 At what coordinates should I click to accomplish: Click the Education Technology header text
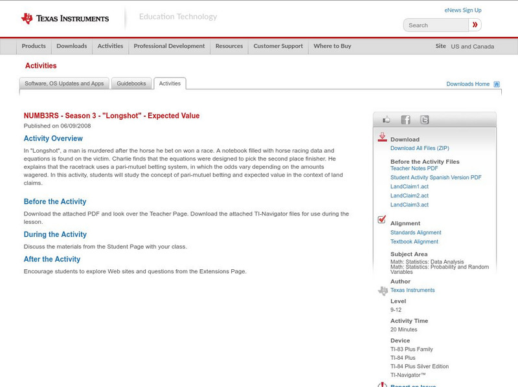tap(178, 17)
